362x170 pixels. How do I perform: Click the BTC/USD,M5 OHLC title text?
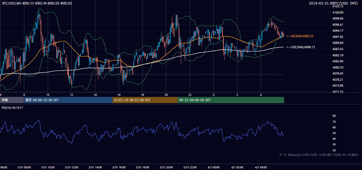37,3
